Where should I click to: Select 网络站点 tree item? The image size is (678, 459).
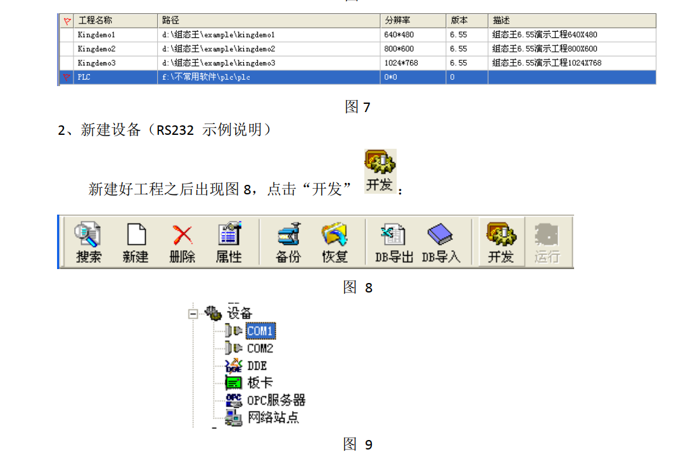272,417
